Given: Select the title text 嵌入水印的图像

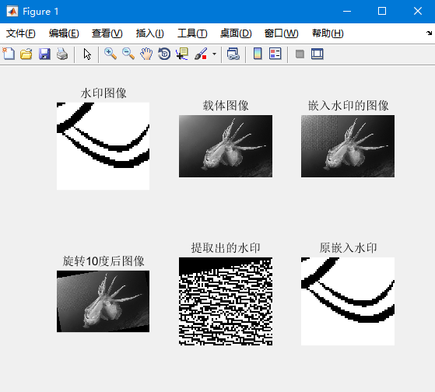Looking at the screenshot, I should pyautogui.click(x=348, y=106).
